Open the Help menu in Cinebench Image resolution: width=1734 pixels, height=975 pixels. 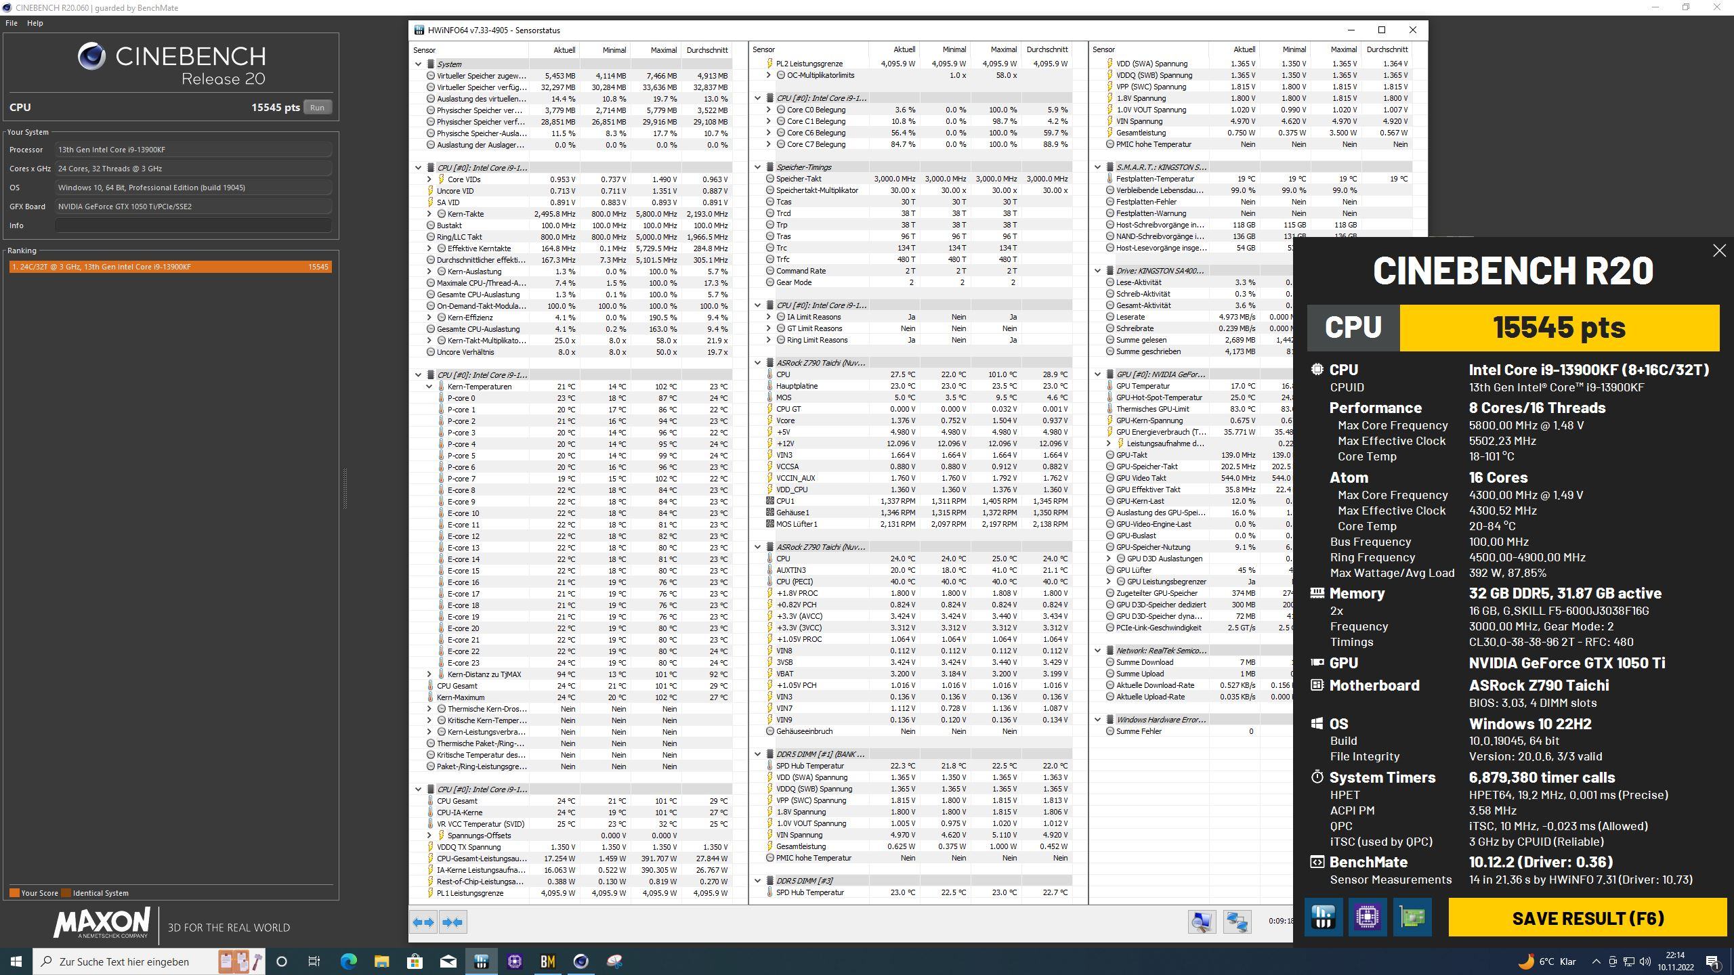[35, 23]
